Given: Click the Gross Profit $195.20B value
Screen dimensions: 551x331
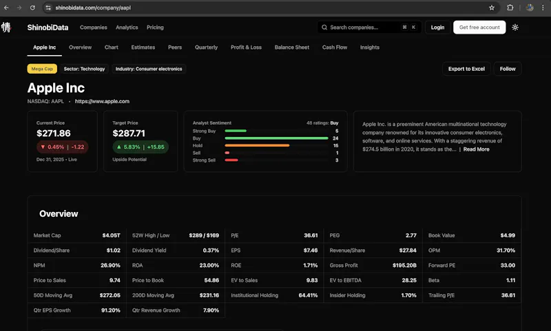Looking at the screenshot, I should [x=404, y=266].
